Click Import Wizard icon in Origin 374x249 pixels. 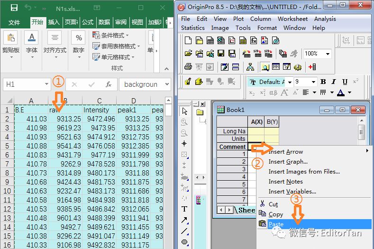coord(246,54)
